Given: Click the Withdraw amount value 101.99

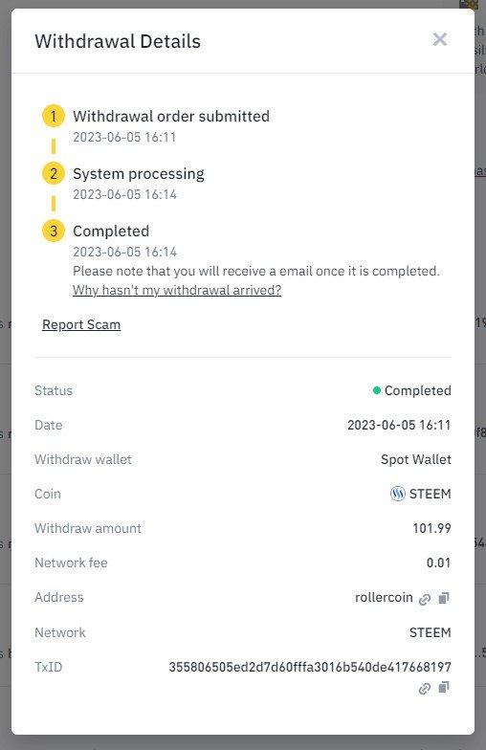Looking at the screenshot, I should coord(432,528).
